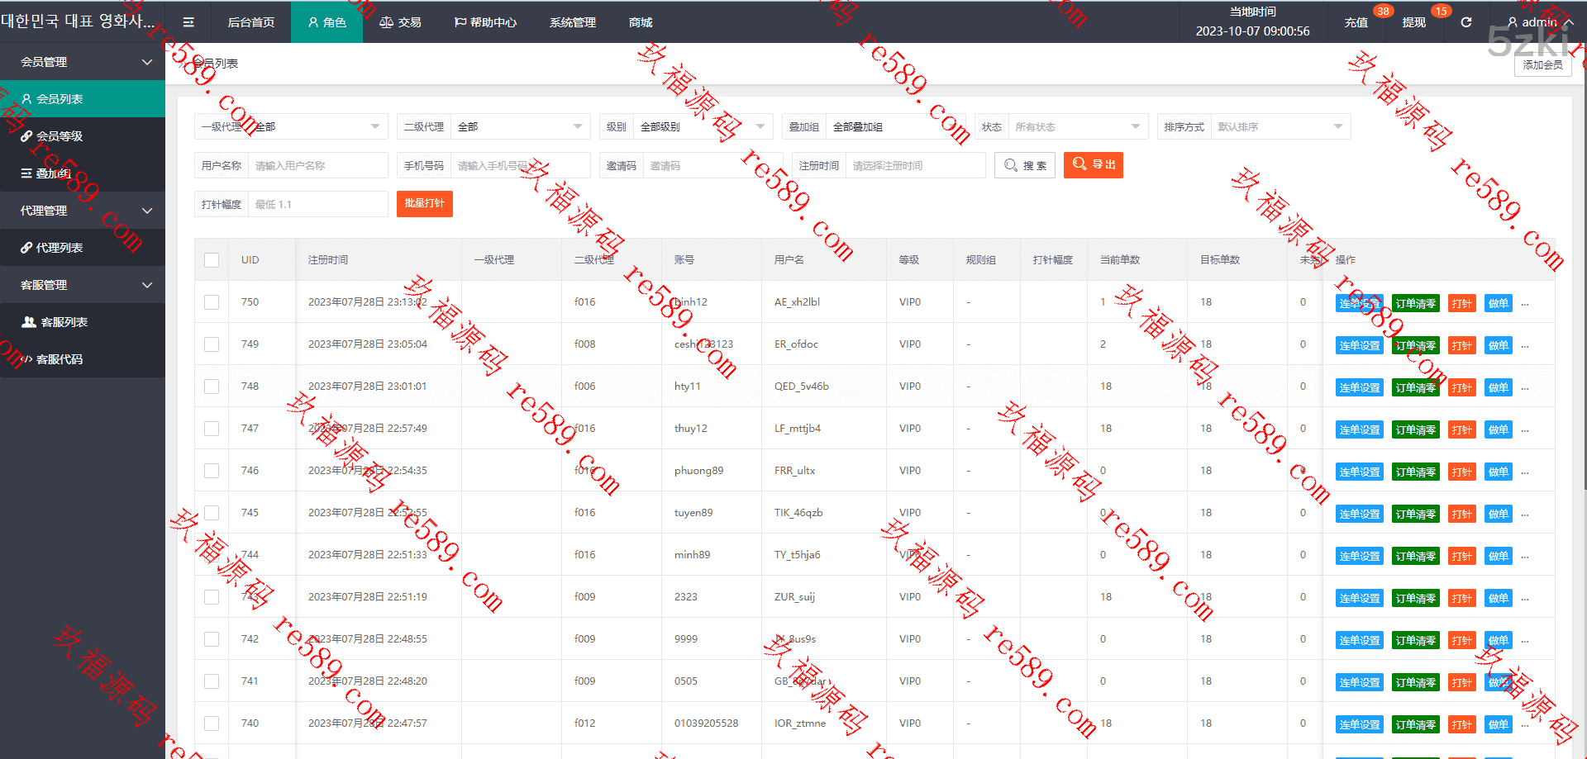
Task: Open the 系统管理 top menu
Action: [572, 22]
